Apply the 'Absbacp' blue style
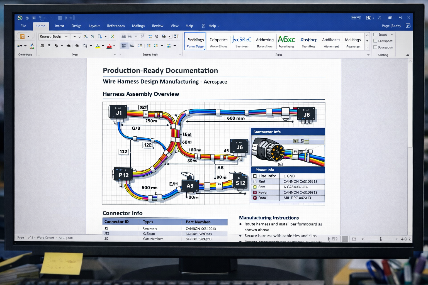Viewport: 428px width, 285px height. 309,42
